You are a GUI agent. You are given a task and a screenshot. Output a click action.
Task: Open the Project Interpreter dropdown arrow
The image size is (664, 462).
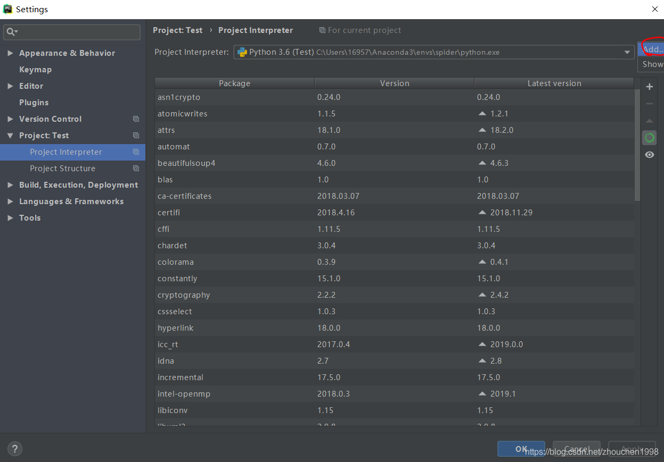[627, 52]
